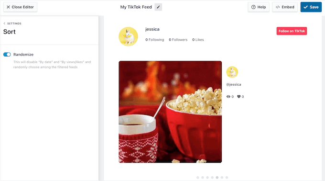Click the '0 Following' count
Screen dimensions: 325x181
pyautogui.click(x=155, y=40)
